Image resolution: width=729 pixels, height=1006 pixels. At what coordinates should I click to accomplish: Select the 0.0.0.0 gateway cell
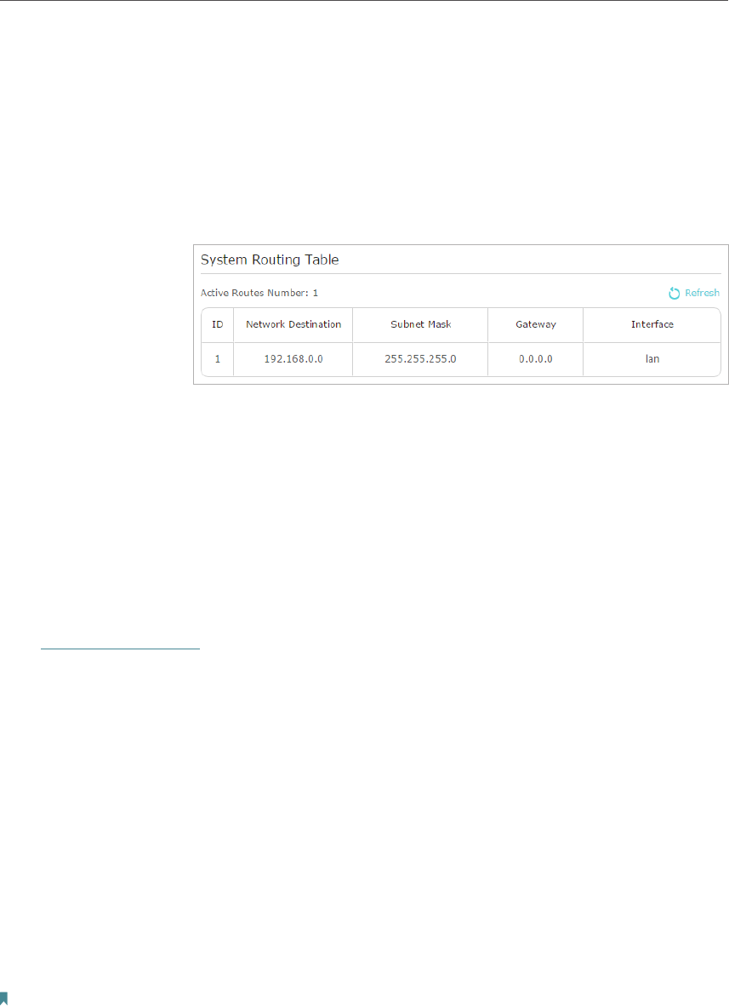tap(535, 359)
